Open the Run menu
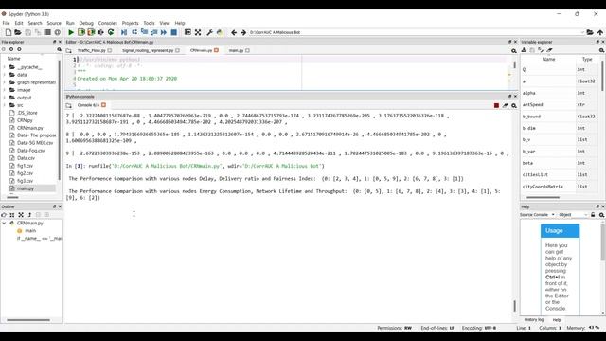 [x=70, y=23]
